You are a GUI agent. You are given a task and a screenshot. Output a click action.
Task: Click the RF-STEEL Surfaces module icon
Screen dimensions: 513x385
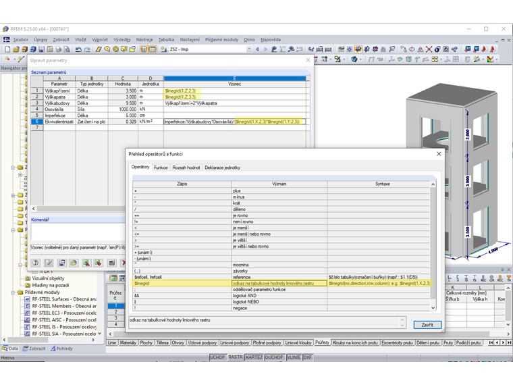point(28,299)
